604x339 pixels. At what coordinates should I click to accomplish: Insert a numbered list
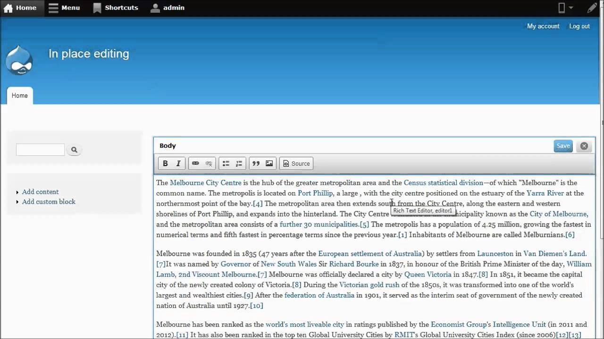click(239, 163)
